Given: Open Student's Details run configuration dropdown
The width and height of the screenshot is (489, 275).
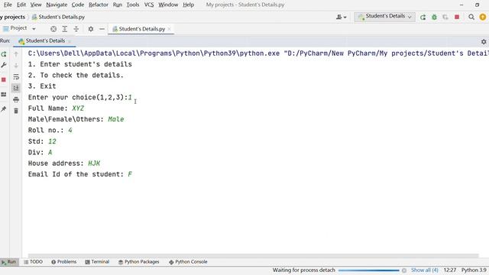Looking at the screenshot, I should coord(385,17).
